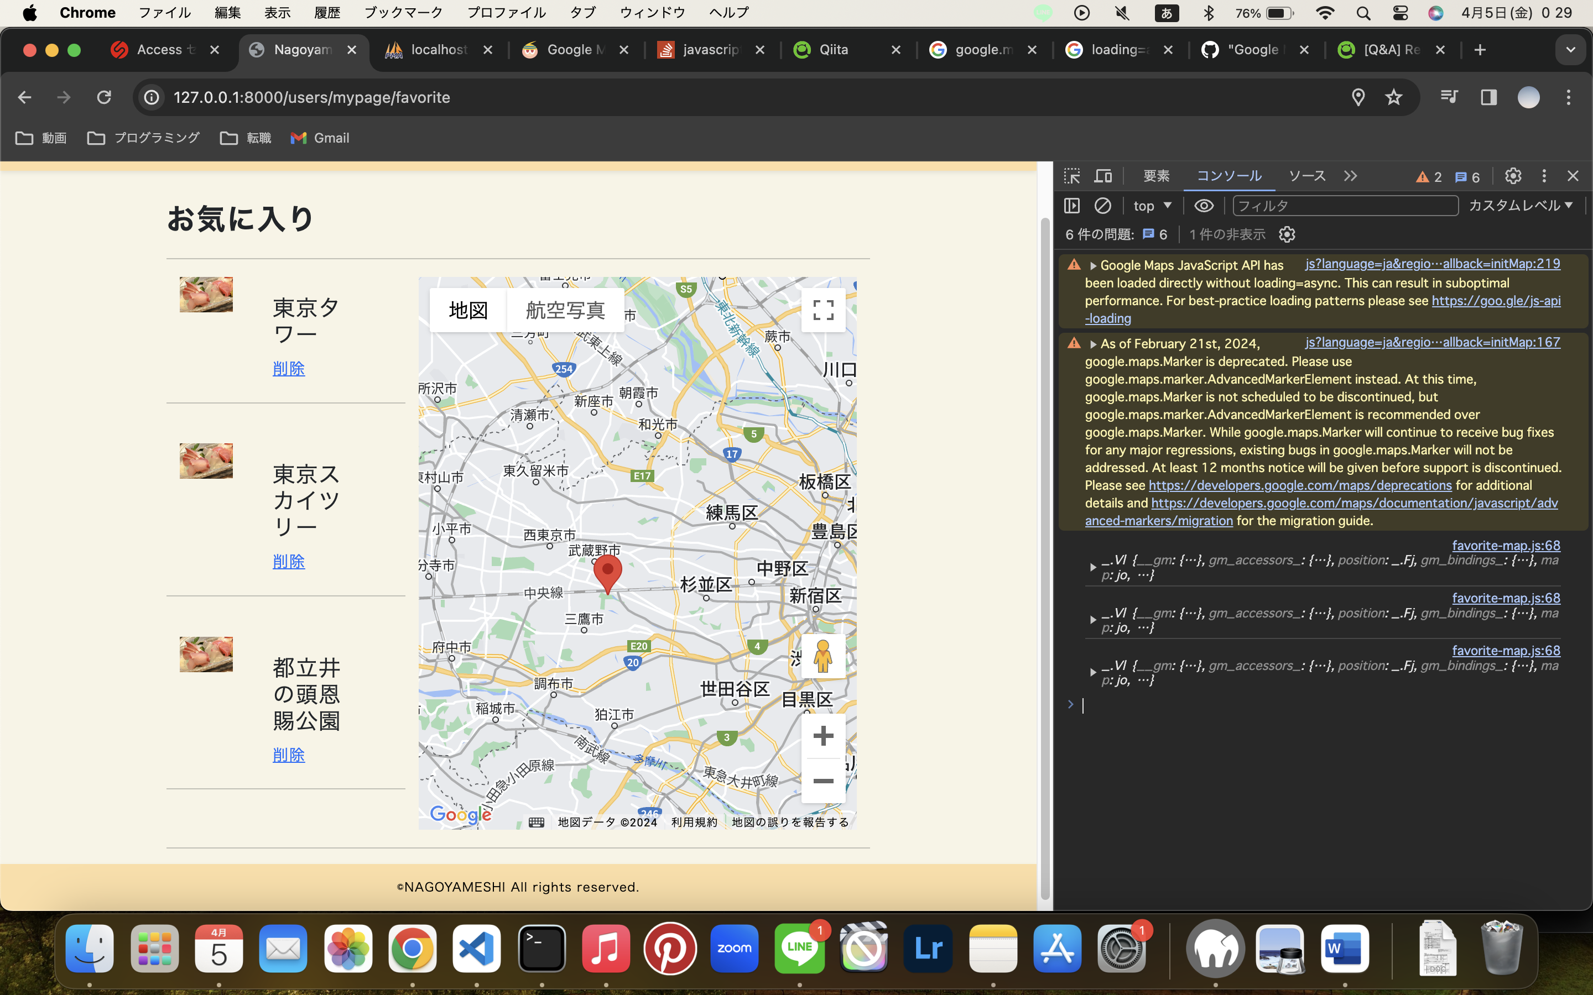Toggle the device toolbar icon in DevTools
Viewport: 1593px width, 995px height.
point(1103,176)
